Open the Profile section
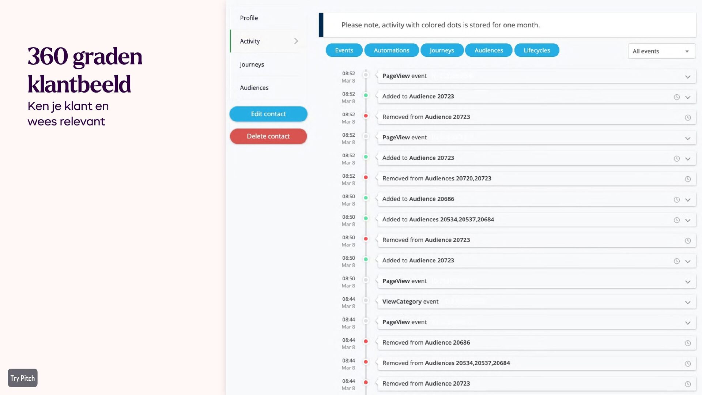The image size is (702, 395). 249,18
